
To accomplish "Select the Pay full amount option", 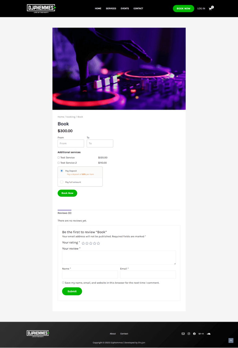I will [62, 182].
